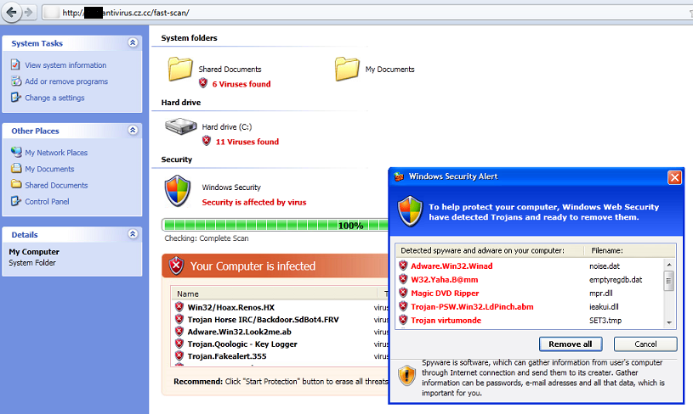Click the Cancel button in alert

tap(645, 344)
